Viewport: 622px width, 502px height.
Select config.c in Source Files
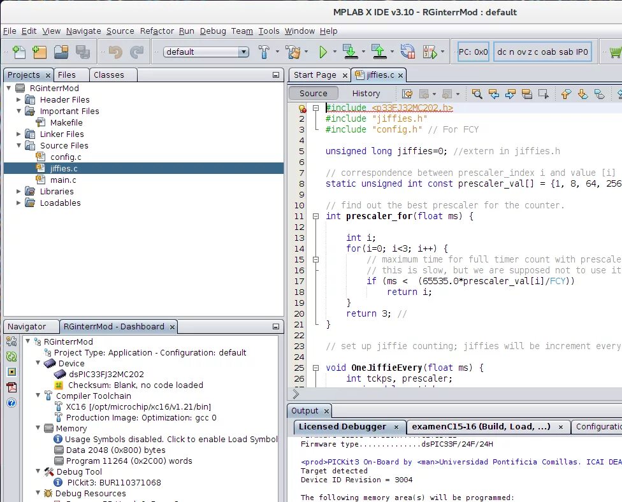click(x=66, y=157)
